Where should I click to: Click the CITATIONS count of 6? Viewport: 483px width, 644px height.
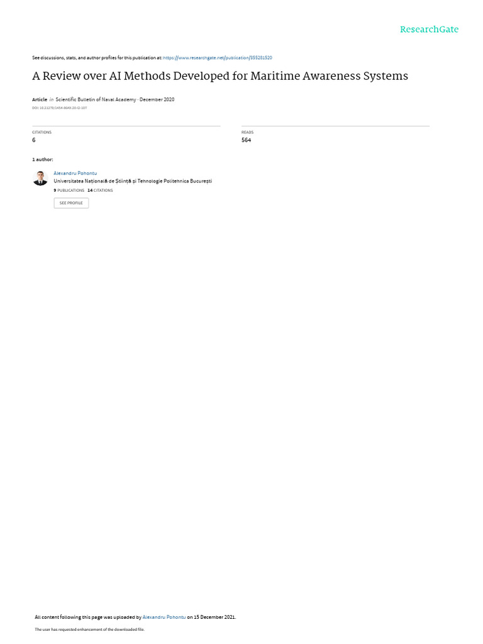point(34,140)
